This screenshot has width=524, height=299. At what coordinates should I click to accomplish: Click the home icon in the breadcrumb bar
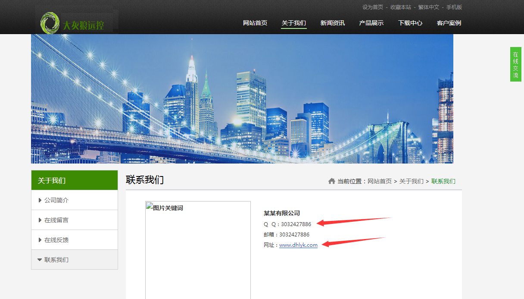[x=332, y=181]
